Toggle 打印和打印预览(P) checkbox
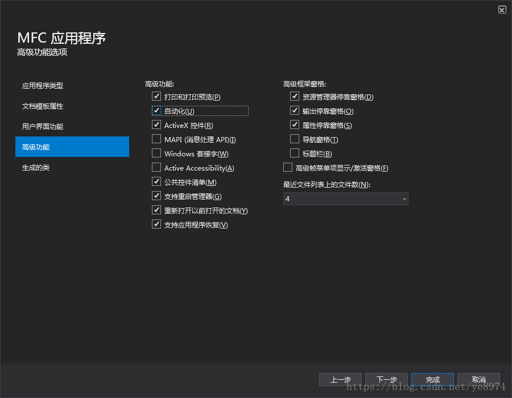The width and height of the screenshot is (512, 398). [156, 96]
